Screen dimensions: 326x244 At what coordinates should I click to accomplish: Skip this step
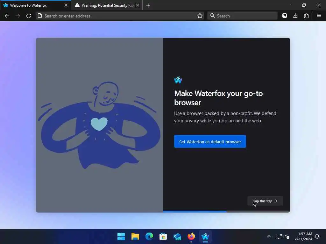pyautogui.click(x=265, y=201)
